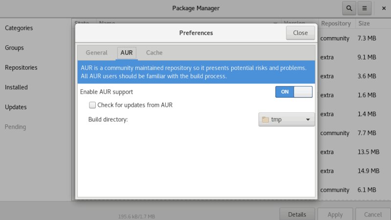Click the Cancel button
This screenshot has width=391, height=220.
(x=373, y=214)
